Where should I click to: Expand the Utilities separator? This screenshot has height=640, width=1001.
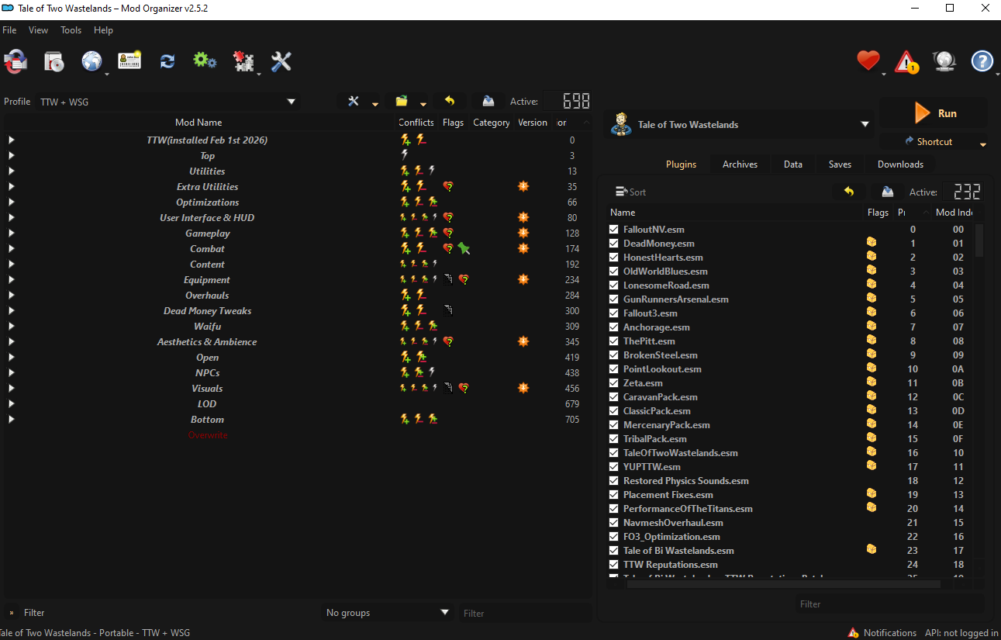pyautogui.click(x=12, y=171)
